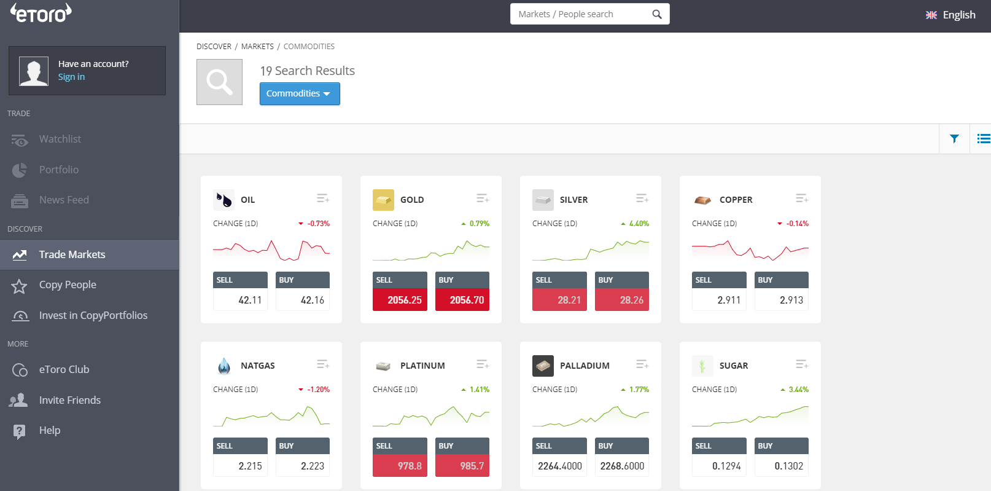
Task: Click PLATINUM SELL price 978.8
Action: click(x=400, y=466)
